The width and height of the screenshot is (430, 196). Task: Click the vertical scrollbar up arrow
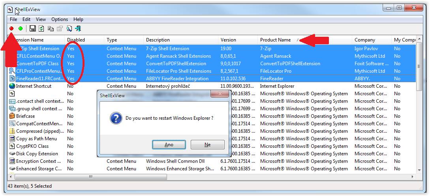pos(419,39)
